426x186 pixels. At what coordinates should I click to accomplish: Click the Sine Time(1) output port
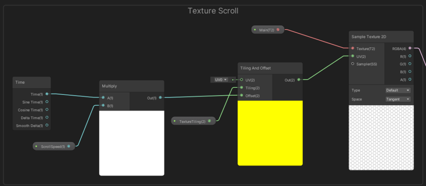click(x=47, y=102)
